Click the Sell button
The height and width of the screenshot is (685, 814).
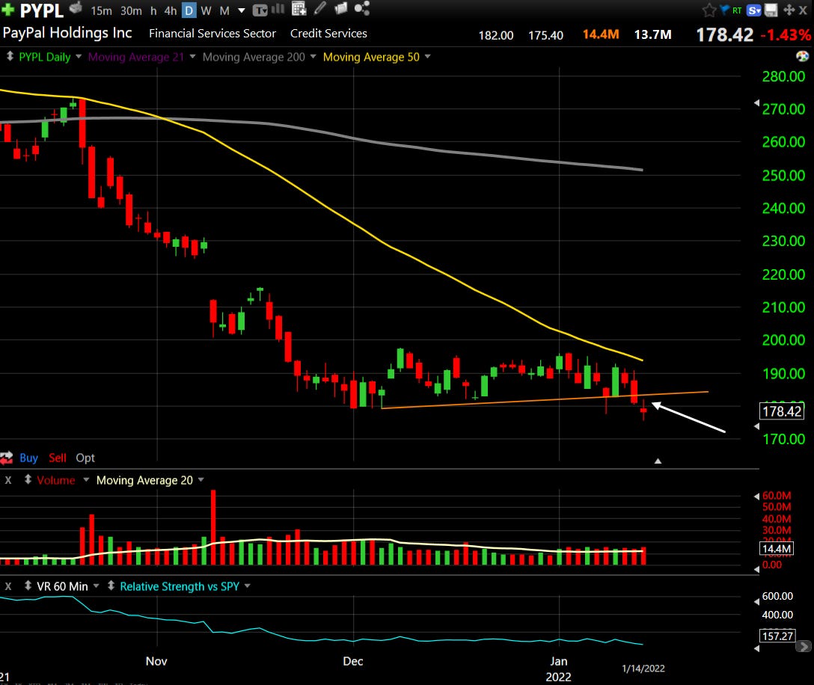(x=57, y=458)
